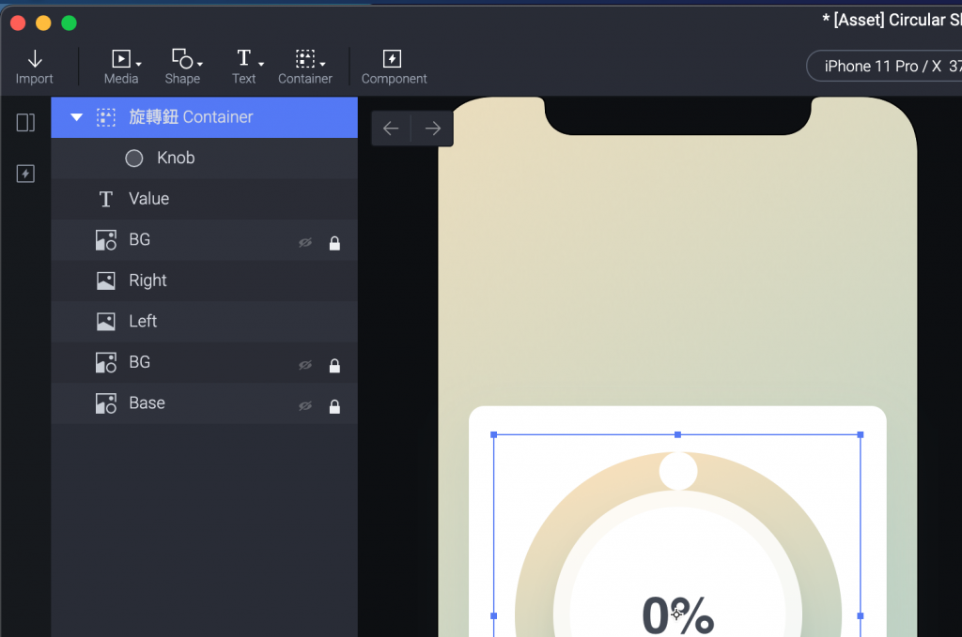The image size is (962, 637).
Task: Click image icon of BG layer above Right
Action: (x=105, y=240)
